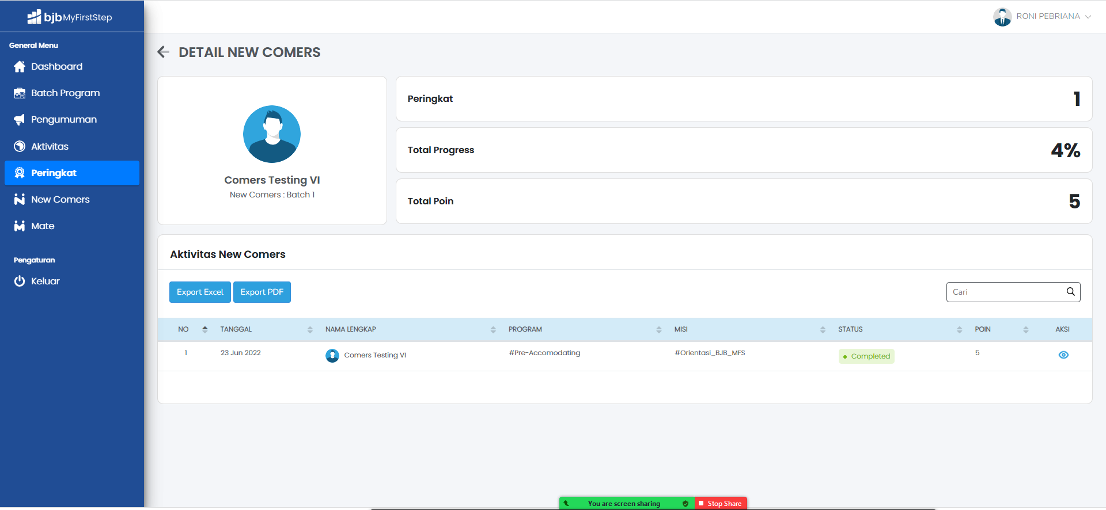
Task: Click the #Pre-Accomodating program cell
Action: pos(544,353)
